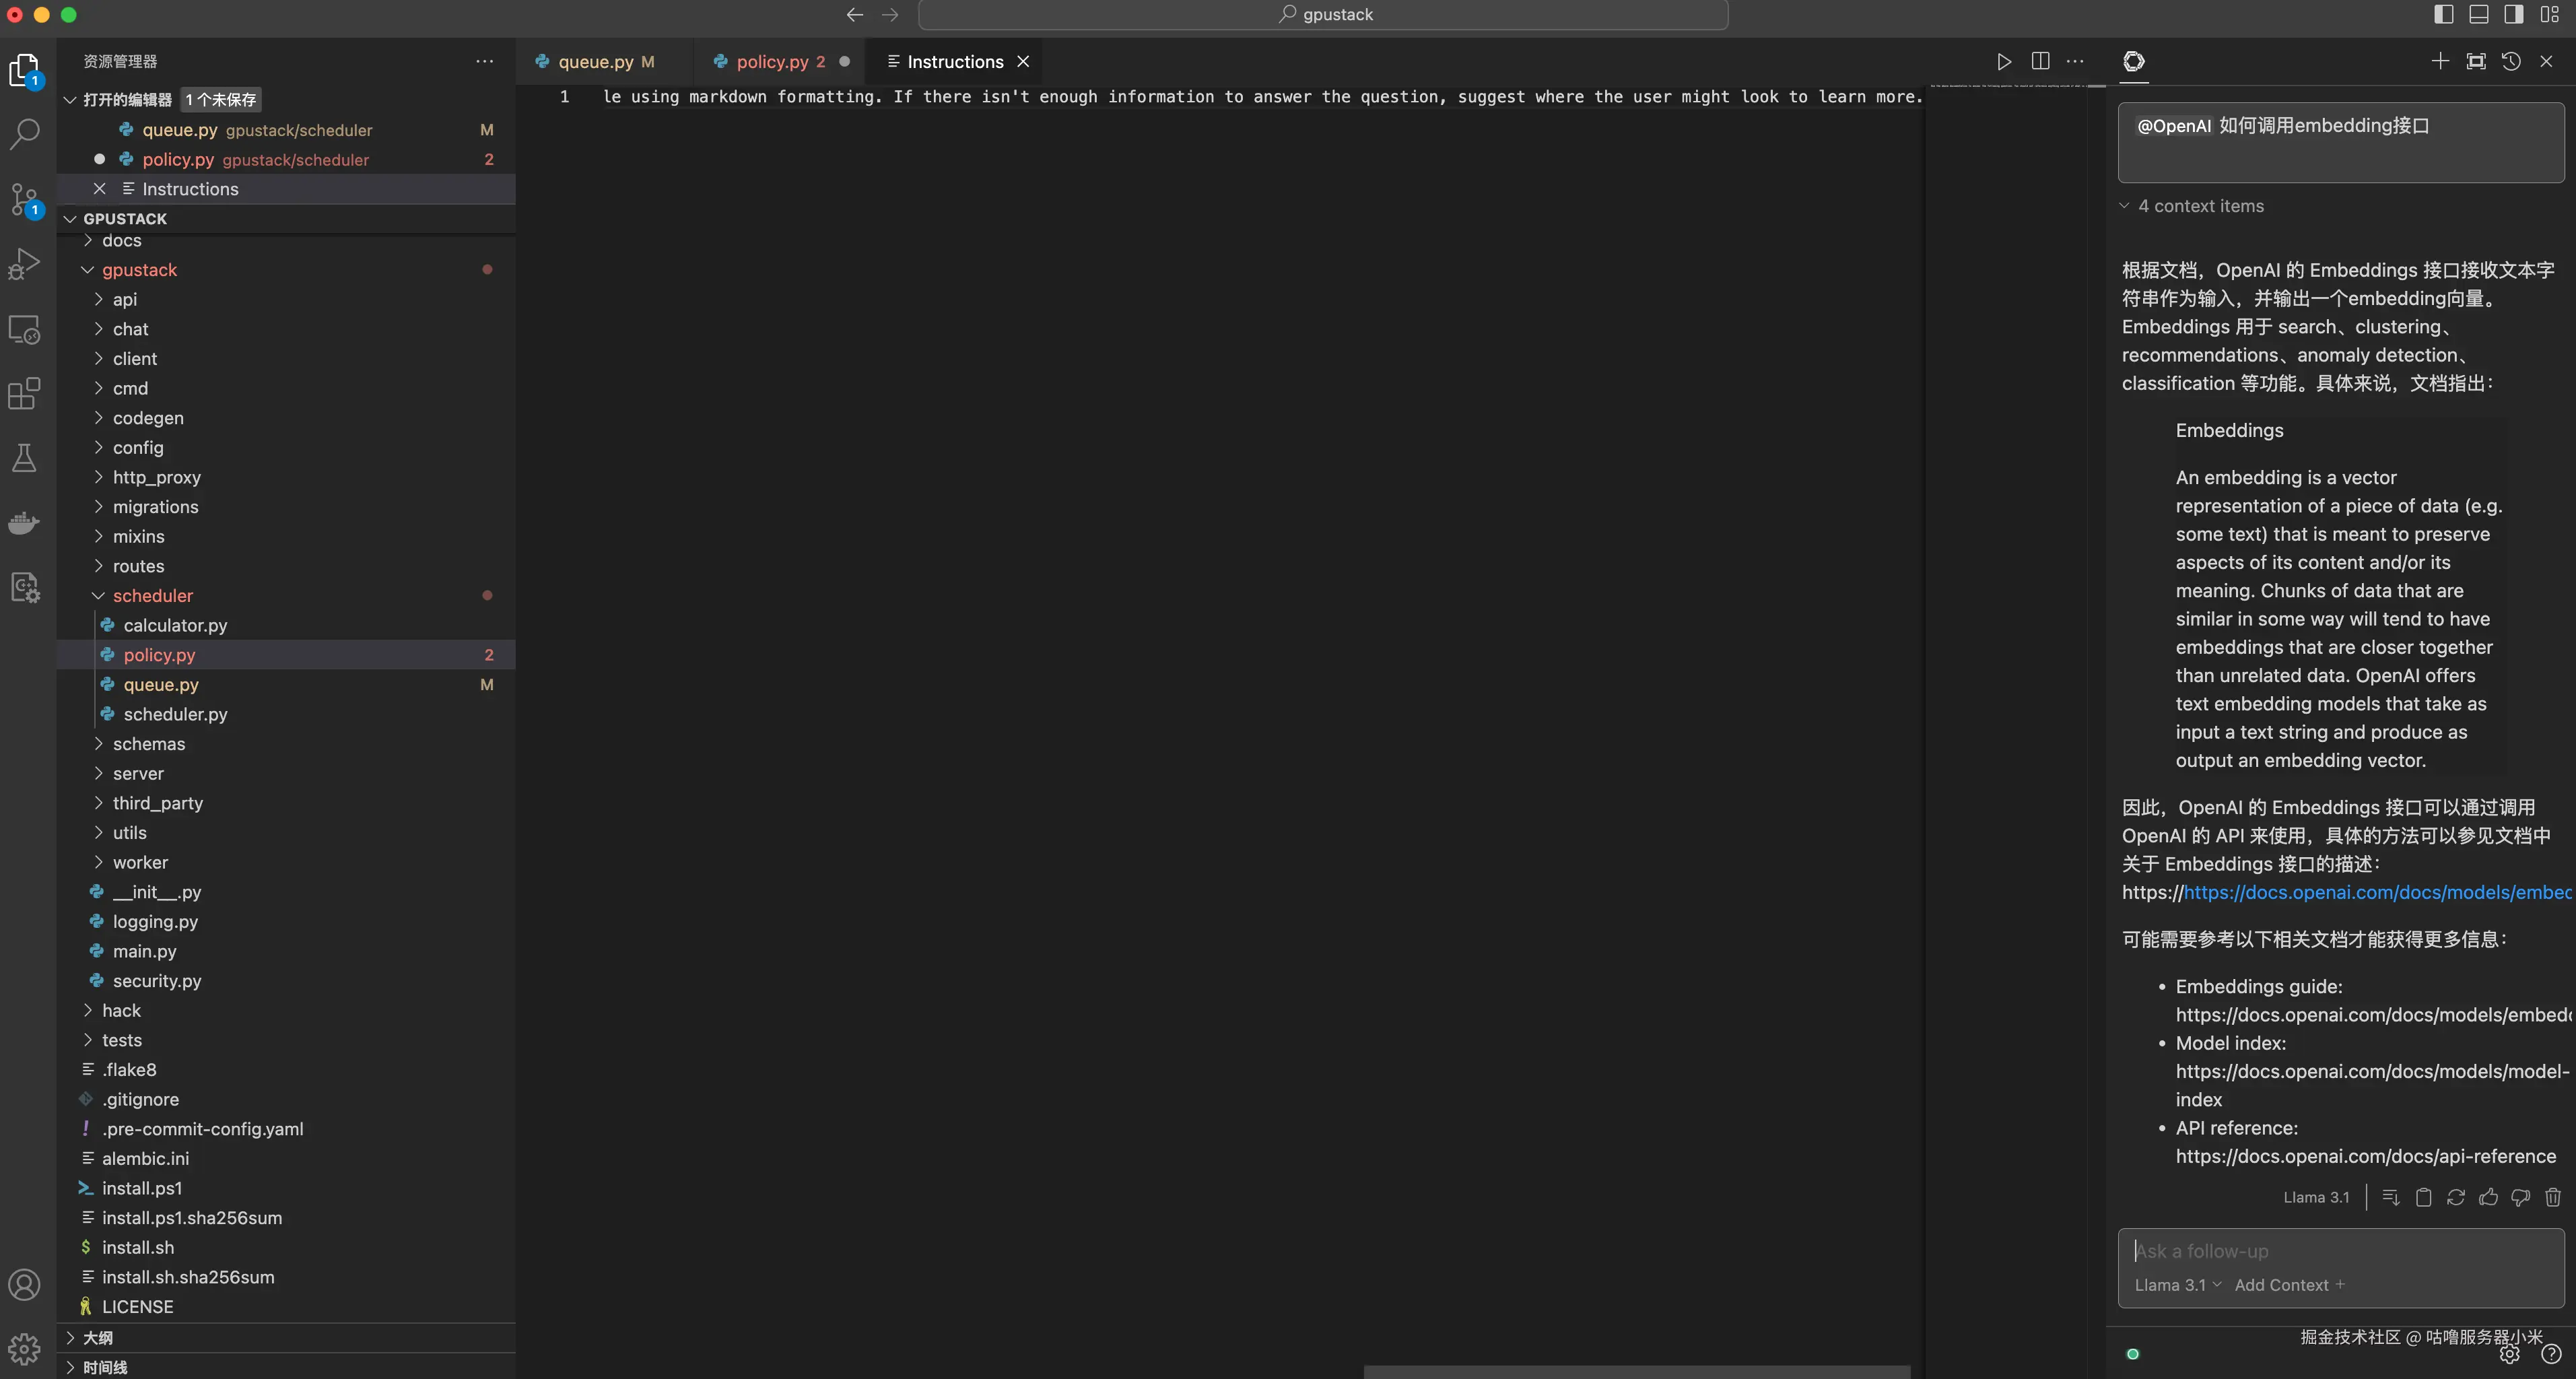Toggle the bottom panel visibility
The width and height of the screenshot is (2576, 1379).
point(2479,14)
